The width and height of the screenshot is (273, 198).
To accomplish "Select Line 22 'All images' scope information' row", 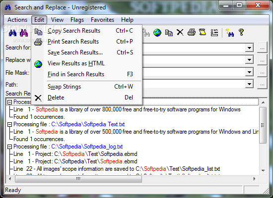I will tap(117, 169).
